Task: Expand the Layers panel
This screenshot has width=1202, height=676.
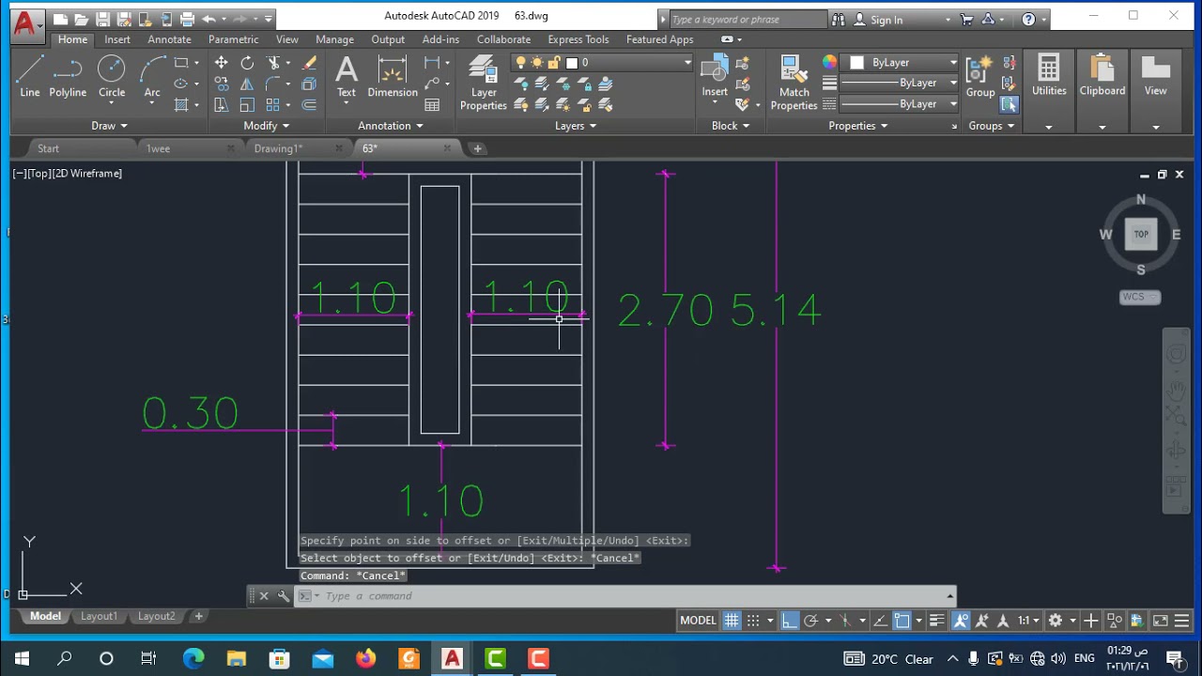Action: pyautogui.click(x=576, y=126)
